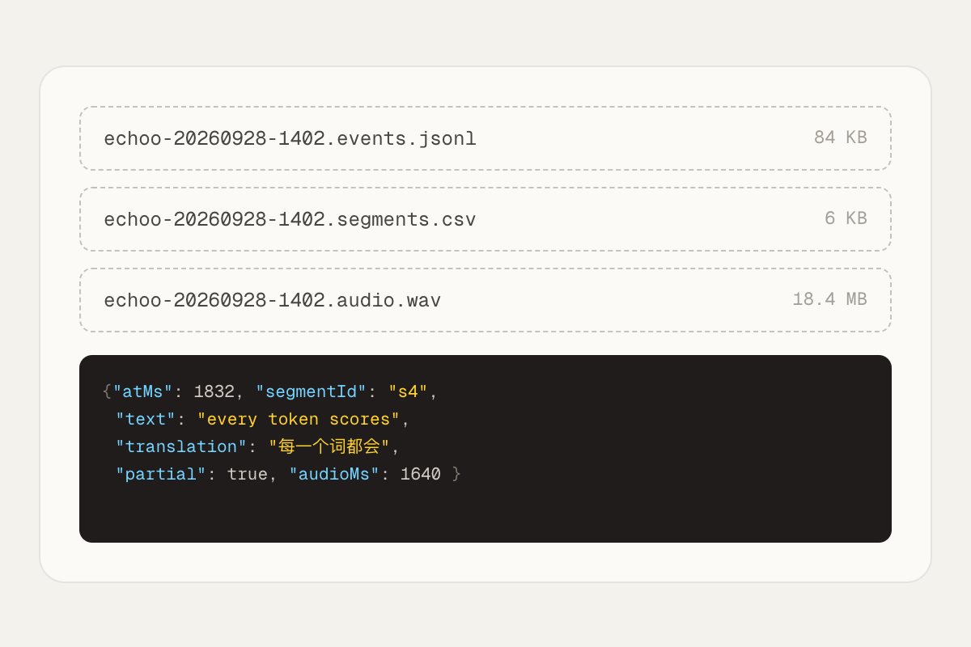This screenshot has width=971, height=647.
Task: Click the closing curly brace of JSON
Action: point(456,475)
